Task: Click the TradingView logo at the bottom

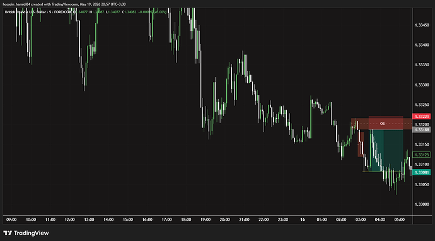Action: pyautogui.click(x=26, y=233)
